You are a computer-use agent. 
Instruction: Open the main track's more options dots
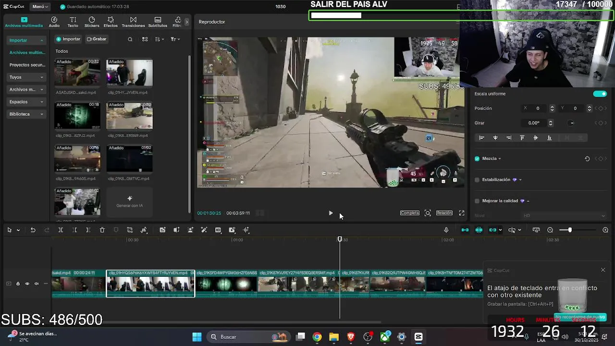click(x=46, y=284)
